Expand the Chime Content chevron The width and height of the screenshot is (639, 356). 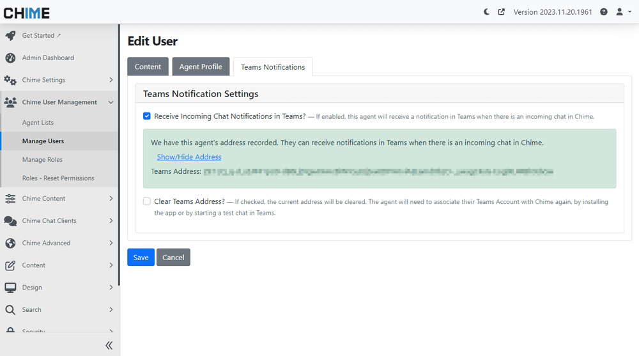point(111,199)
